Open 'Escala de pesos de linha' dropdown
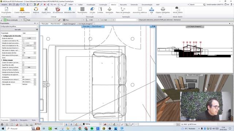 [x=35, y=53]
